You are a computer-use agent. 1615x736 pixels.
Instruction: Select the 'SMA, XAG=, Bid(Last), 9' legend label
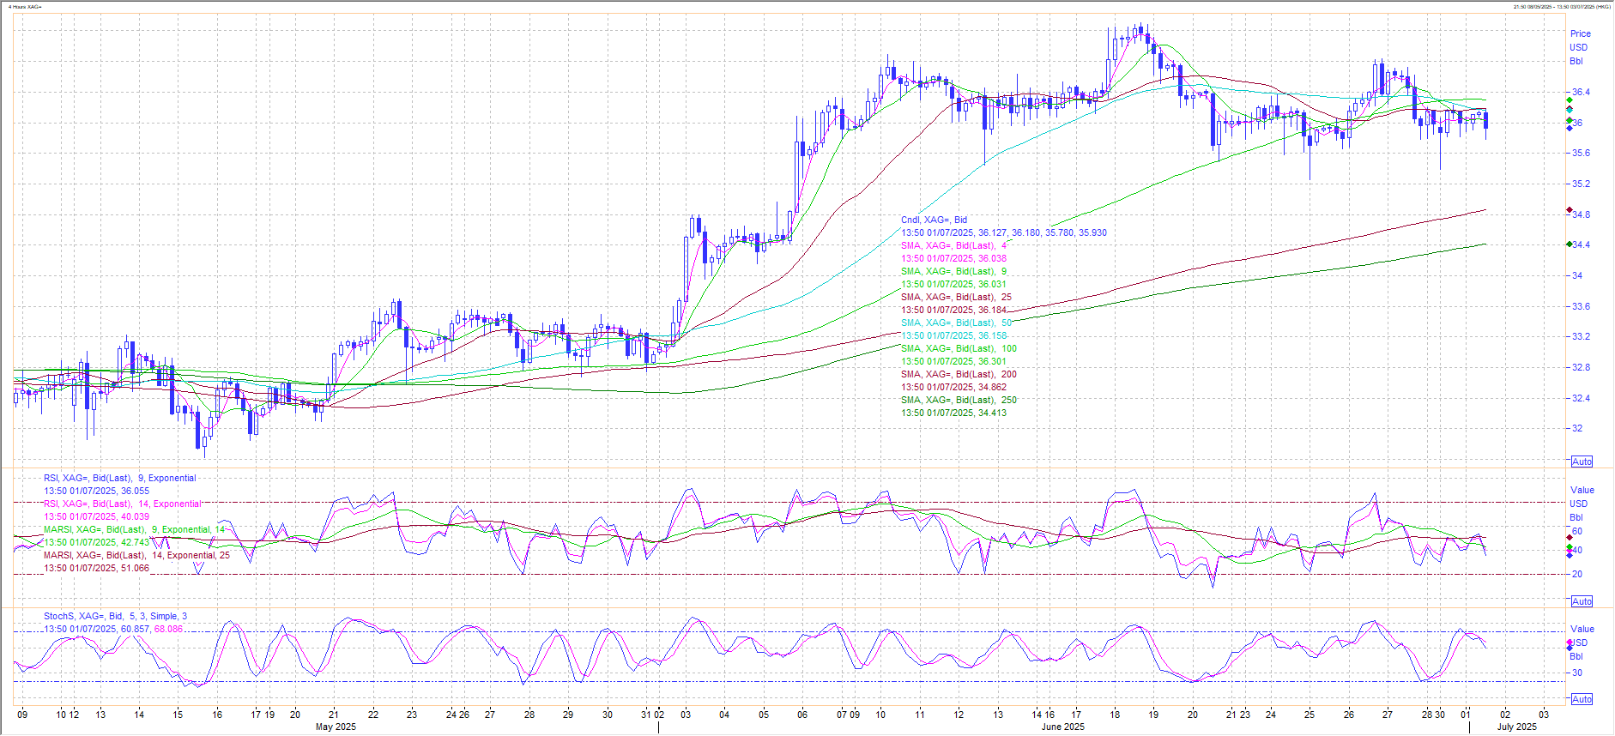(x=954, y=271)
